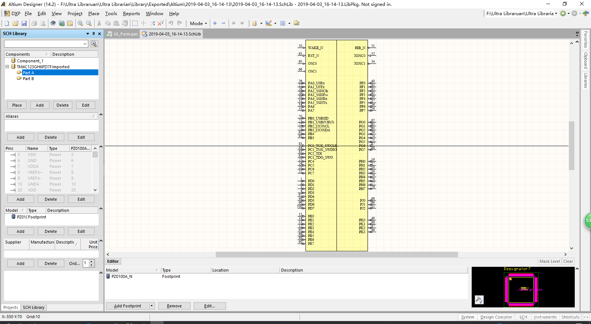Switch to the UL_Form.pas tab
This screenshot has height=324, width=591.
coord(122,34)
